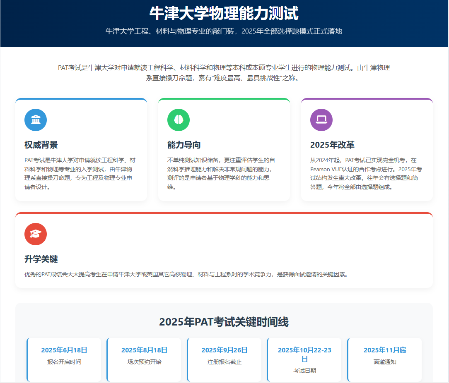Click the 面邀通知 label

(x=385, y=362)
